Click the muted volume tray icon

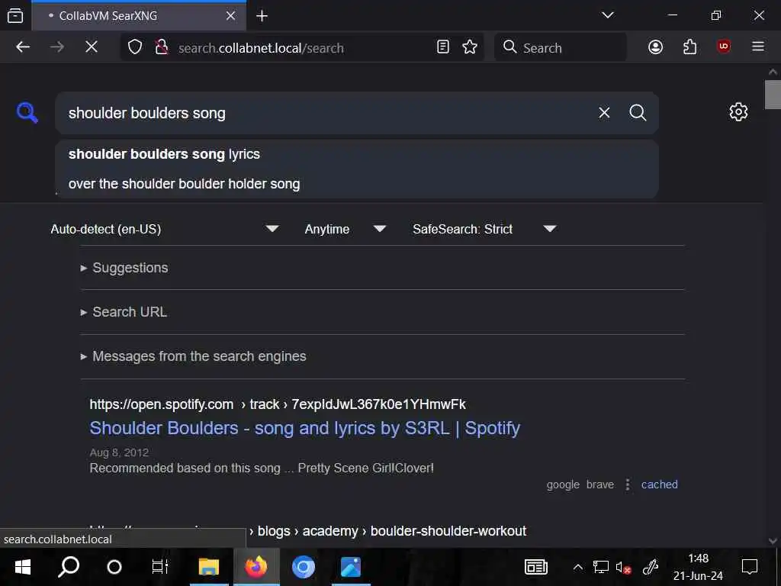pyautogui.click(x=623, y=567)
